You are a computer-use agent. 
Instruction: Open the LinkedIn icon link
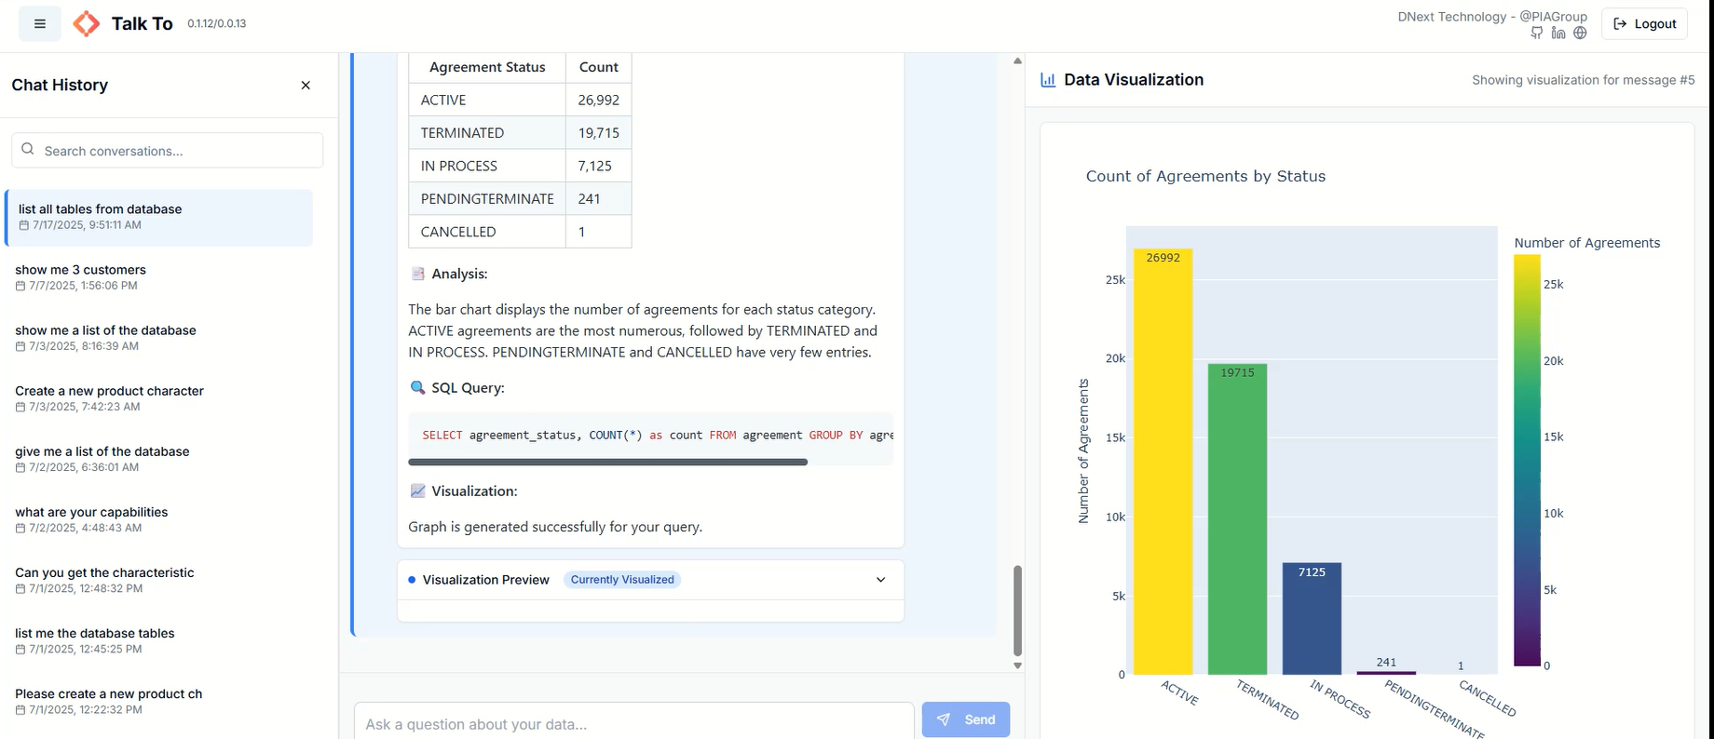[1558, 34]
